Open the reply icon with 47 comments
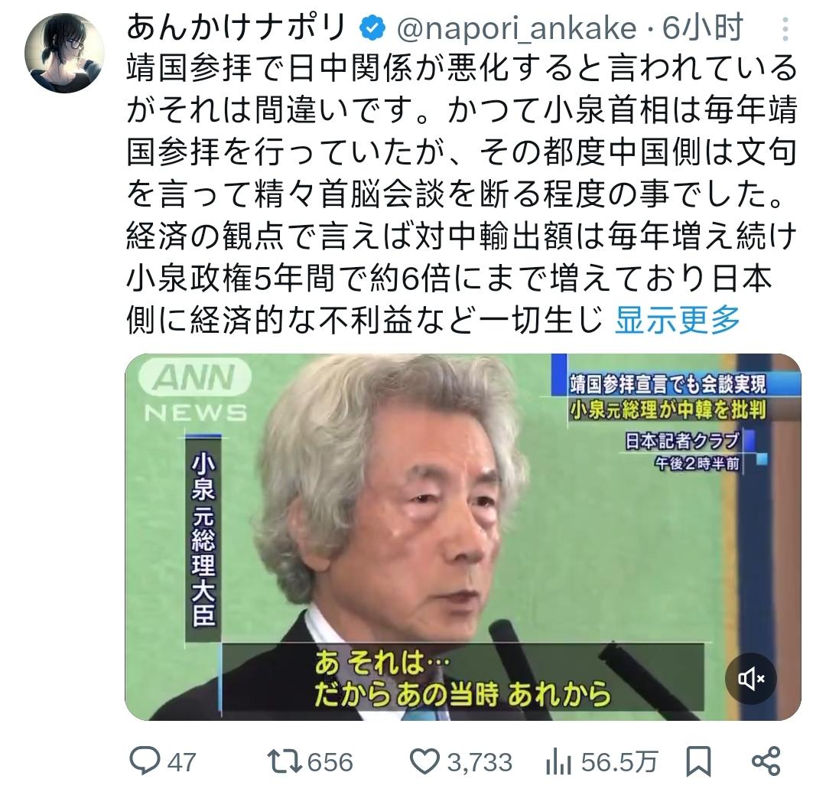The height and width of the screenshot is (792, 826). (145, 761)
